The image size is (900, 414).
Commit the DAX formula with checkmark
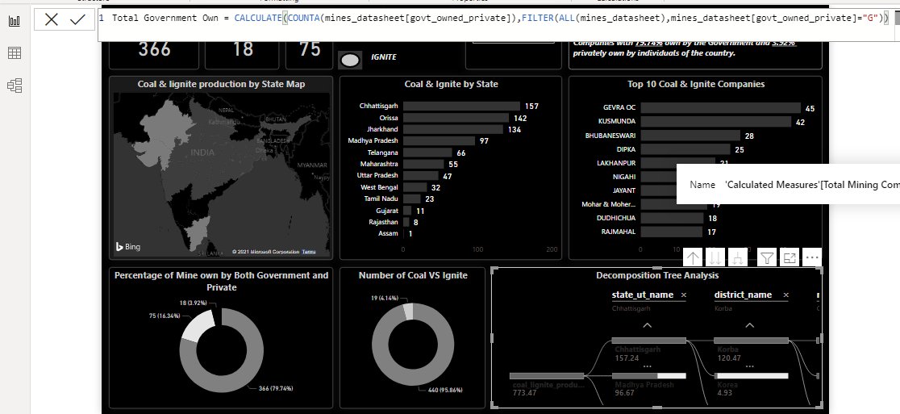pyautogui.click(x=77, y=19)
